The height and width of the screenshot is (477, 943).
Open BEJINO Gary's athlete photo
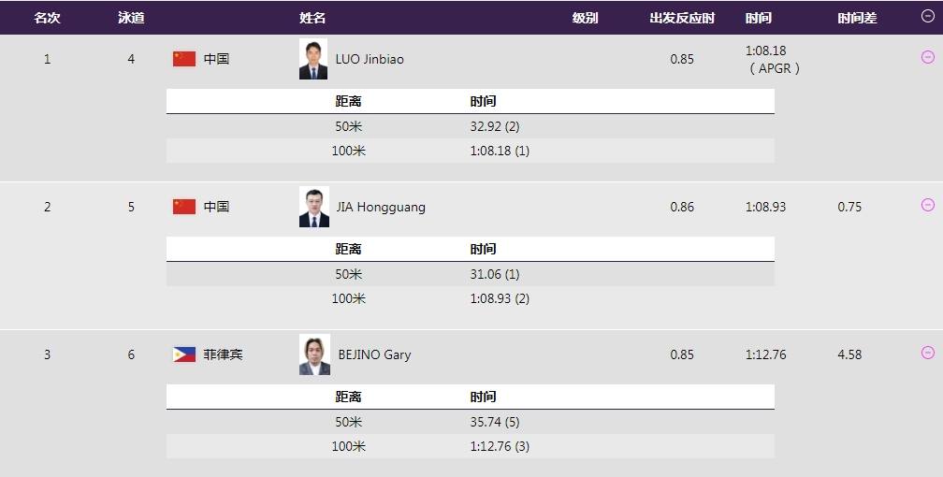click(313, 354)
